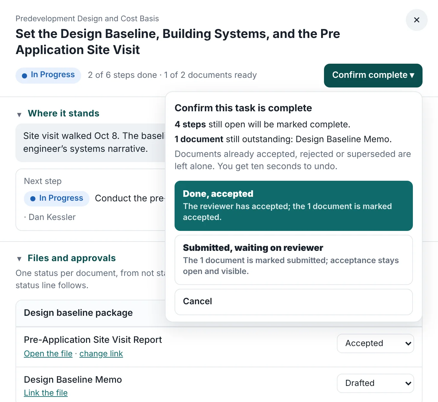The image size is (438, 402).
Task: Click the In Progress badge under Next step
Action: pyautogui.click(x=57, y=198)
